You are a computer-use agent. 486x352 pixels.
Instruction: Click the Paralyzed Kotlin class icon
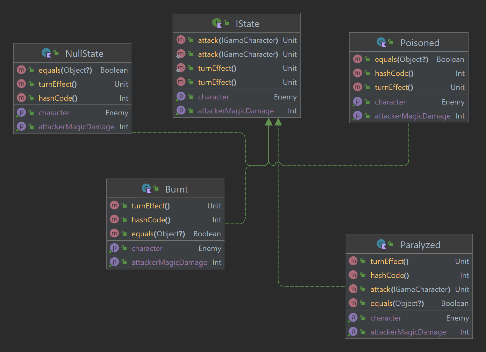(x=382, y=244)
